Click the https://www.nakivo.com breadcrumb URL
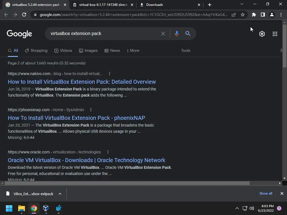 (29, 74)
